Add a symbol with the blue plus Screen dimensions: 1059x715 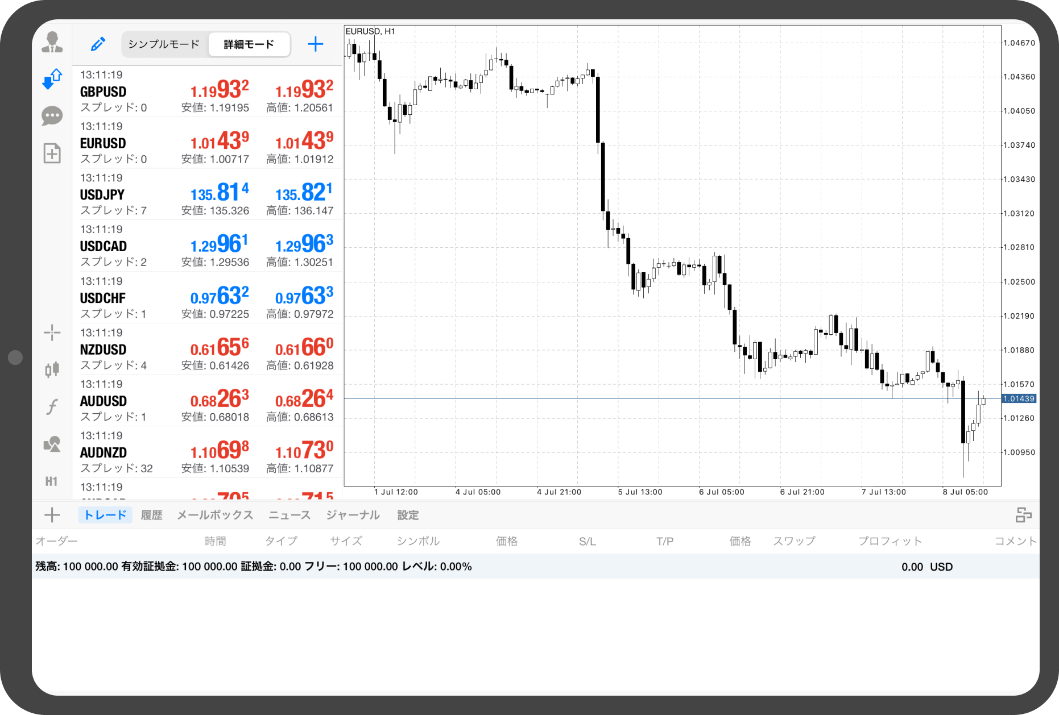pos(315,44)
